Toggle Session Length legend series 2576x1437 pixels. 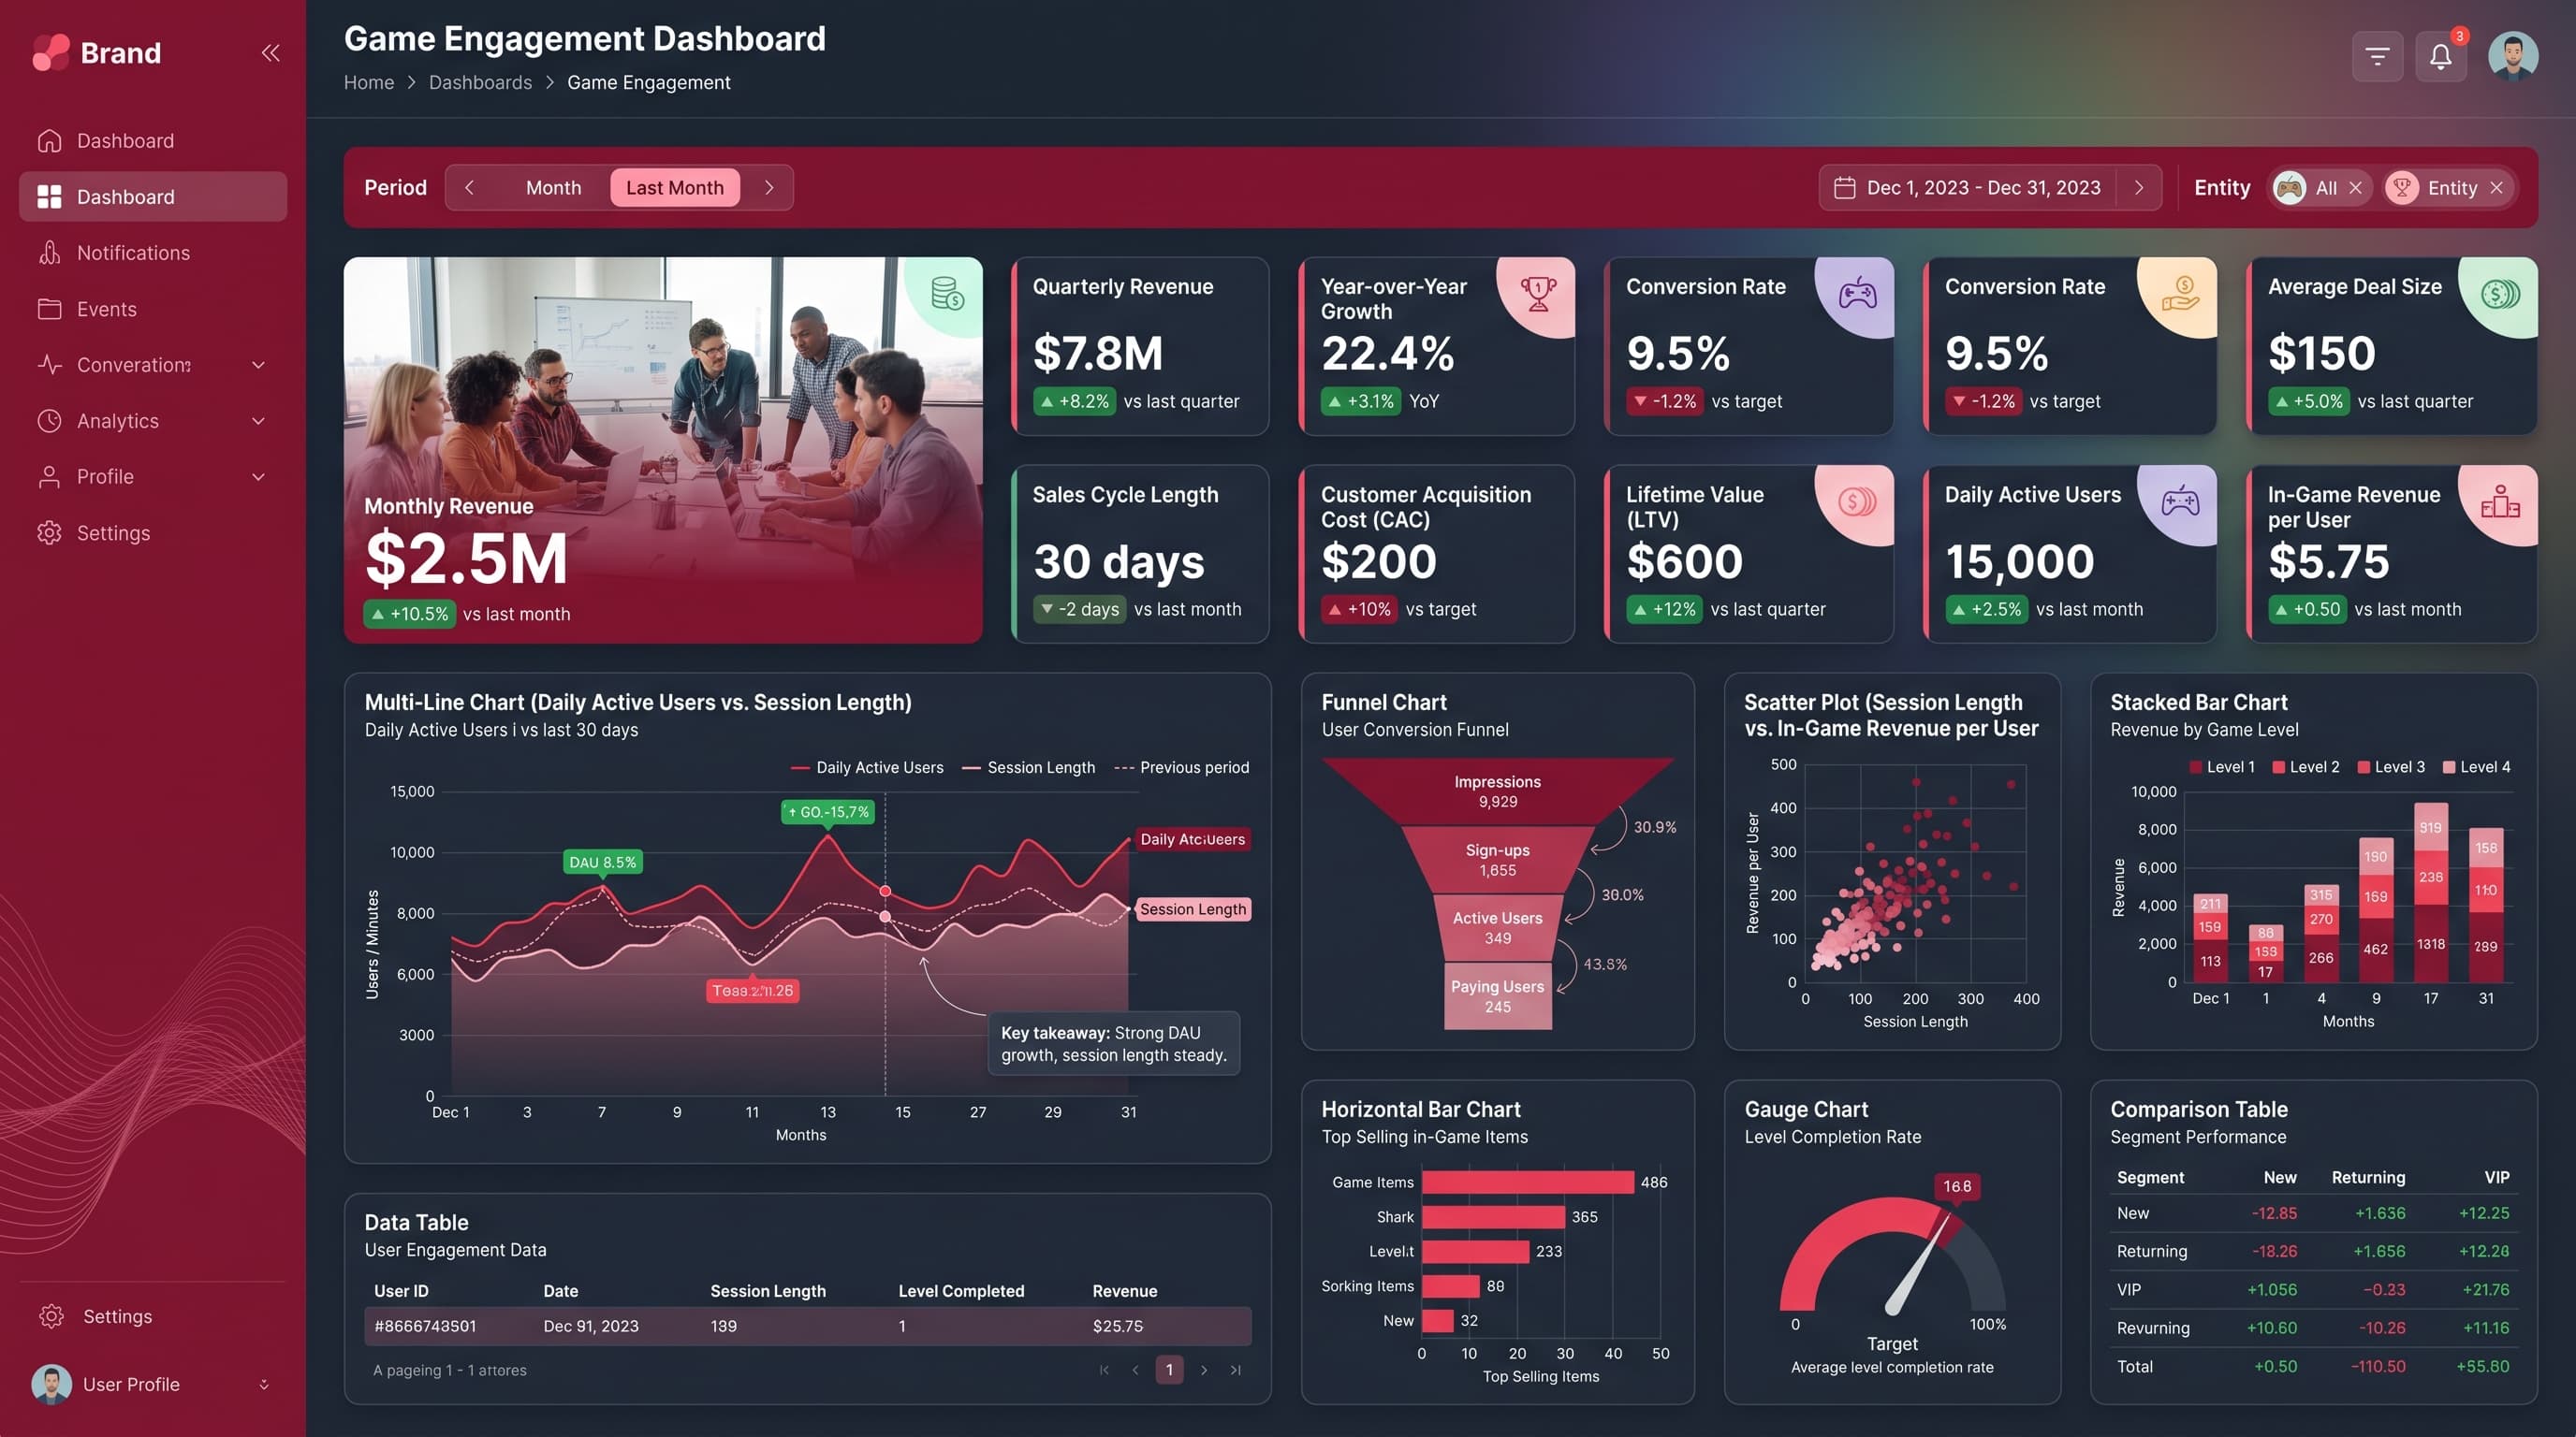click(x=1028, y=767)
